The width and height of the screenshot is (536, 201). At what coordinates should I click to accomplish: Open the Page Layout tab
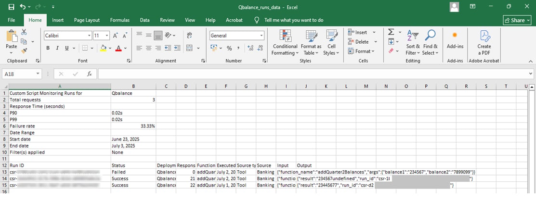coord(87,20)
